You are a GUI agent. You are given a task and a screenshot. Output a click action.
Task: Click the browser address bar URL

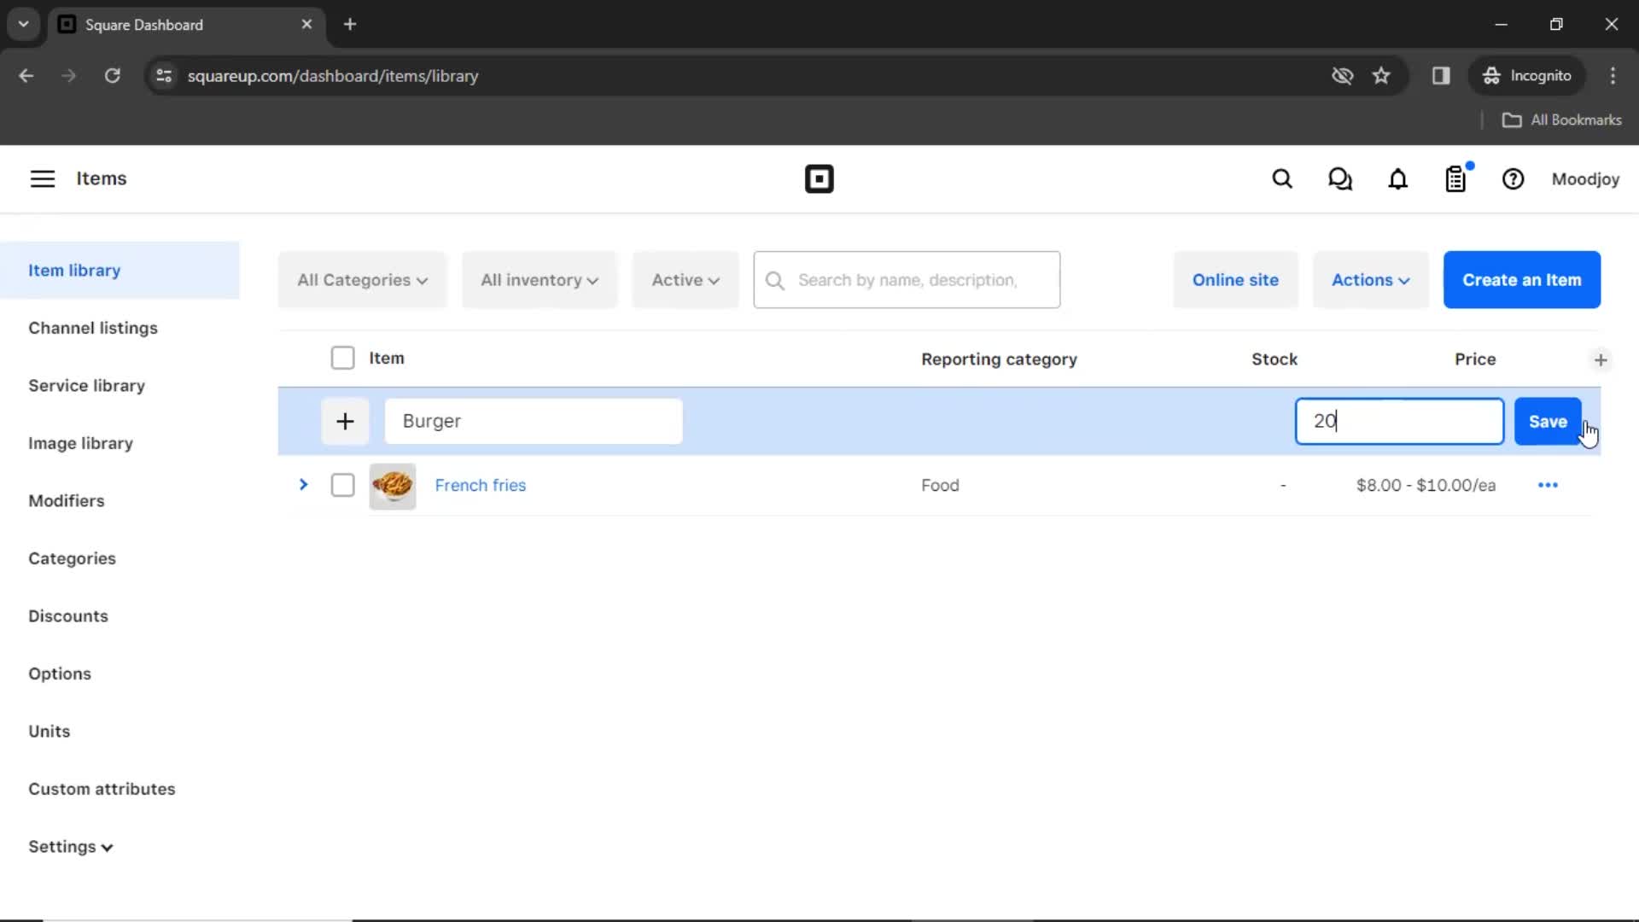pyautogui.click(x=333, y=76)
